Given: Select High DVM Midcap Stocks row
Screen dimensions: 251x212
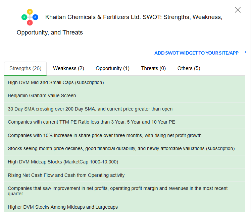Looking at the screenshot, I should 63,162.
